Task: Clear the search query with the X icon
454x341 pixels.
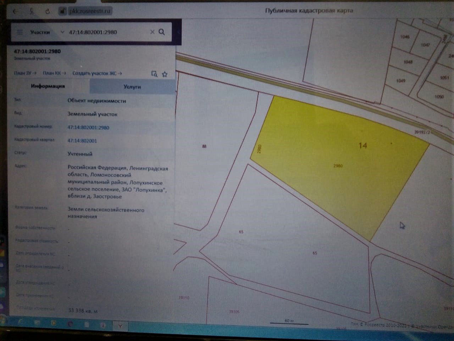Action: [x=152, y=32]
